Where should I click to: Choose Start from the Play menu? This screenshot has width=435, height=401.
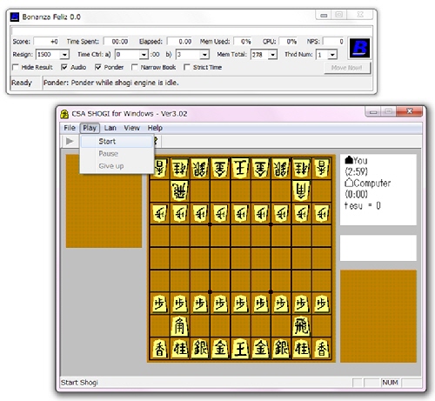[x=117, y=142]
